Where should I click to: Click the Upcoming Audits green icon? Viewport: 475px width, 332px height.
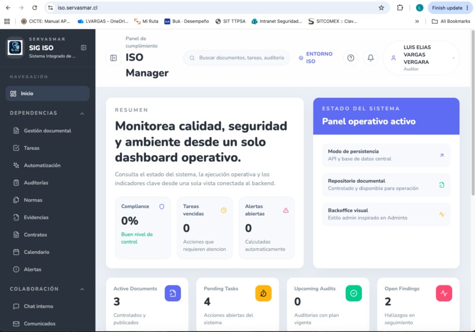coord(354,293)
